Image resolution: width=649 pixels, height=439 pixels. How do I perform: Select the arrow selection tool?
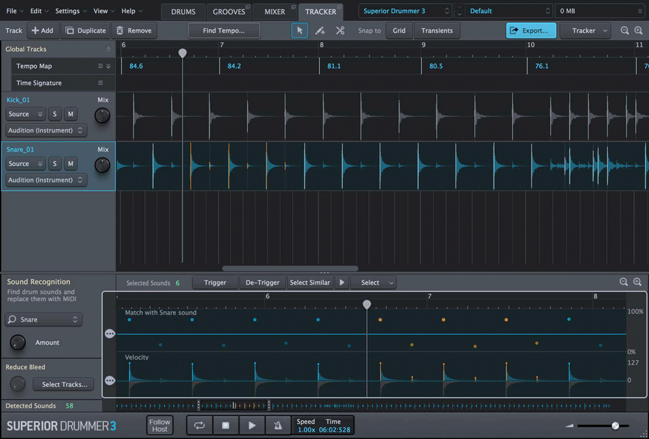click(x=299, y=30)
